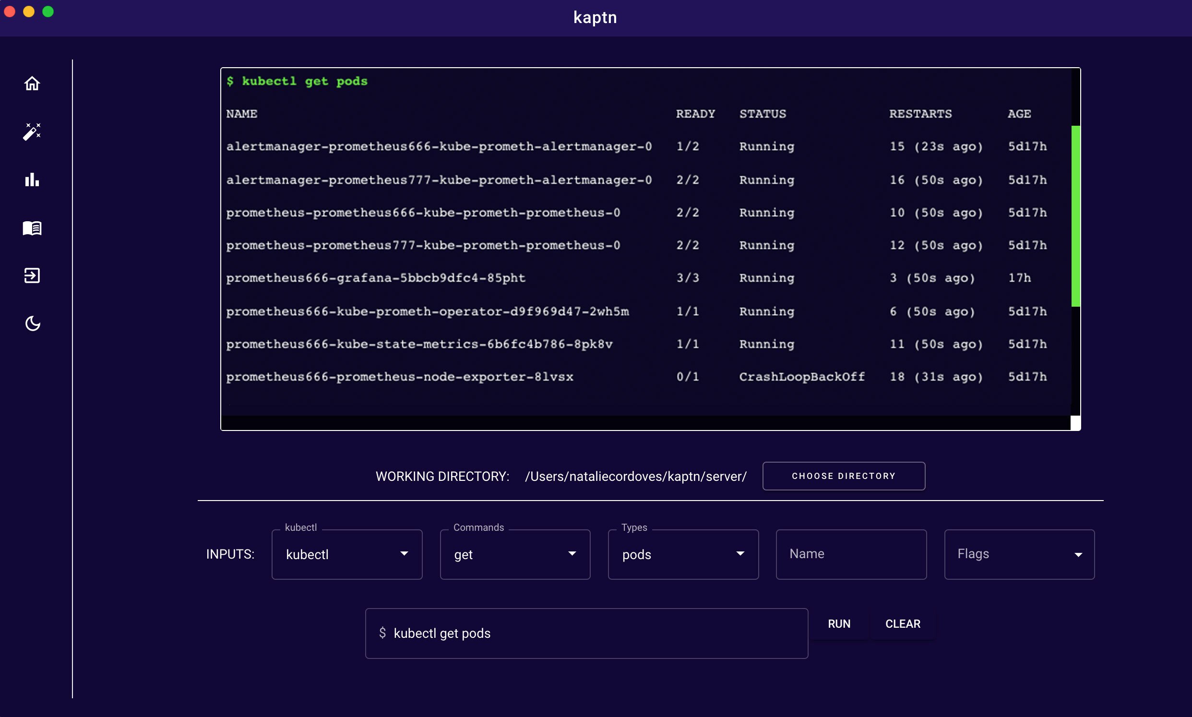
Task: Click the READY column header
Action: point(695,114)
